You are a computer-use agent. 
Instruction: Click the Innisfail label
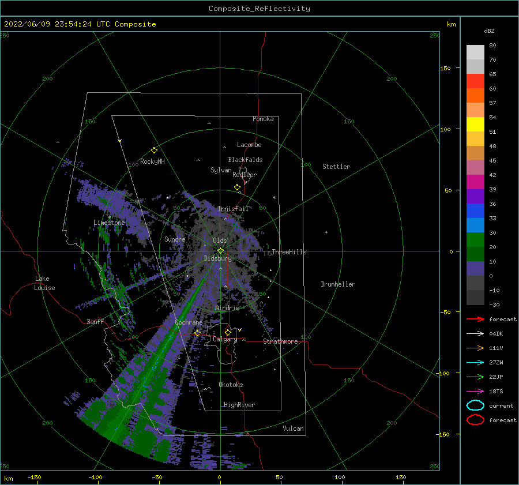pos(233,209)
